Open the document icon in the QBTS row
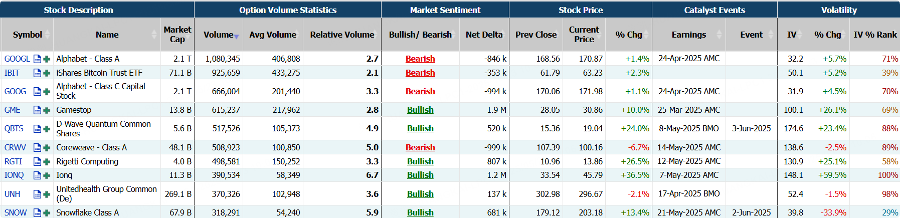Viewport: 900px width, 218px height. point(37,129)
